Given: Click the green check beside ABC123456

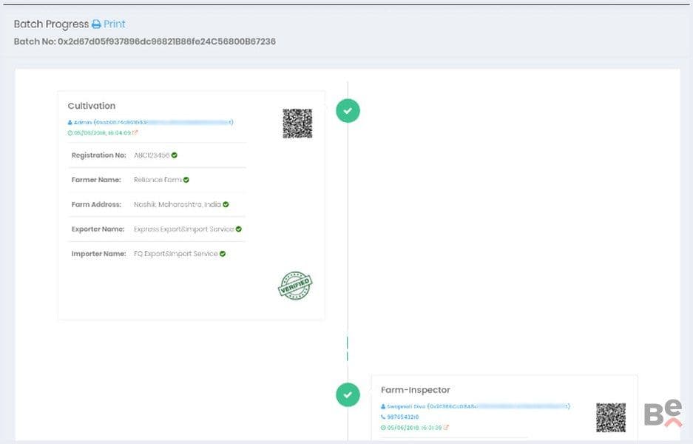Looking at the screenshot, I should pos(175,155).
